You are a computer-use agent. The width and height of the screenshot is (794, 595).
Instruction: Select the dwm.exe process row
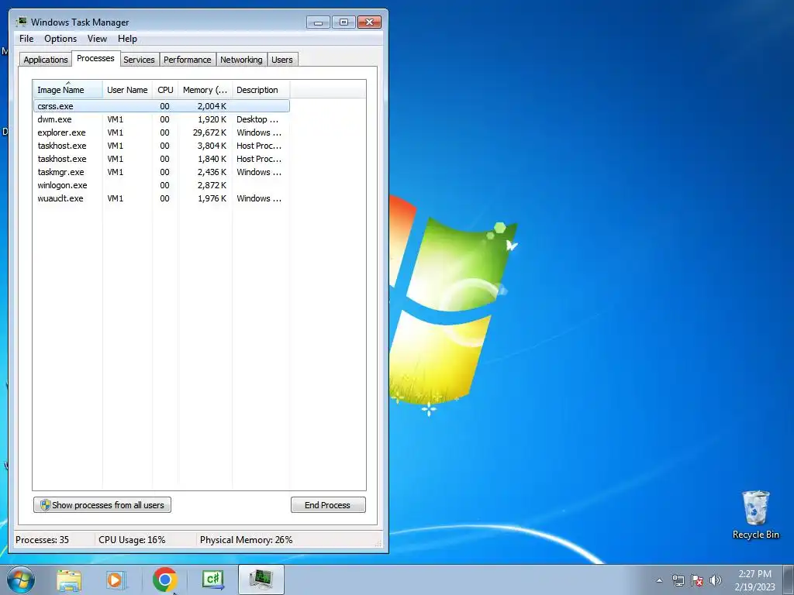tap(161, 119)
